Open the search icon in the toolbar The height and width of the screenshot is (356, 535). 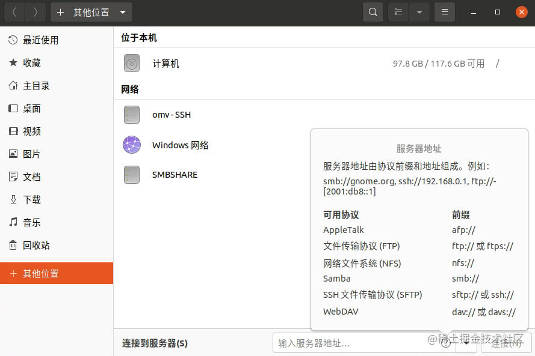click(373, 11)
